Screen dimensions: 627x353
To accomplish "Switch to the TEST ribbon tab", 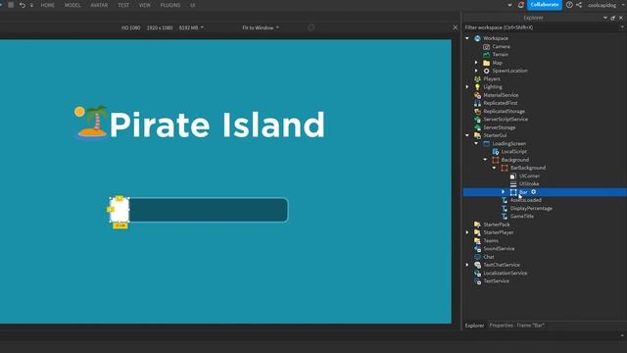I will coord(123,5).
